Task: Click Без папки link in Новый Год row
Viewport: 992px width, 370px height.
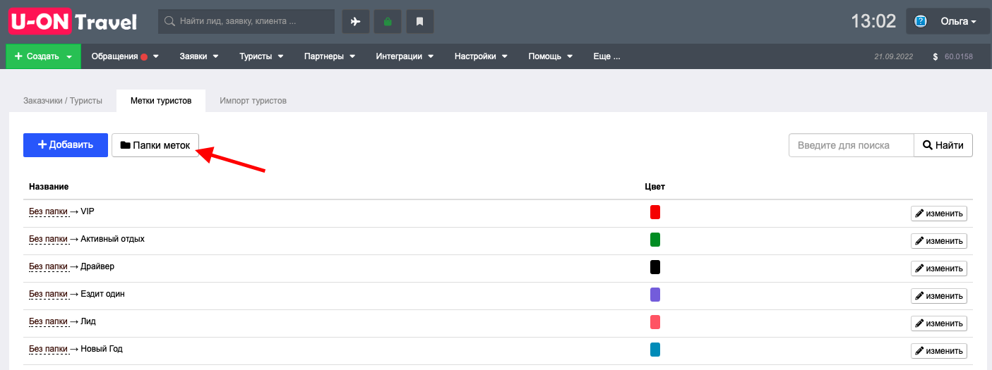Action: click(48, 349)
